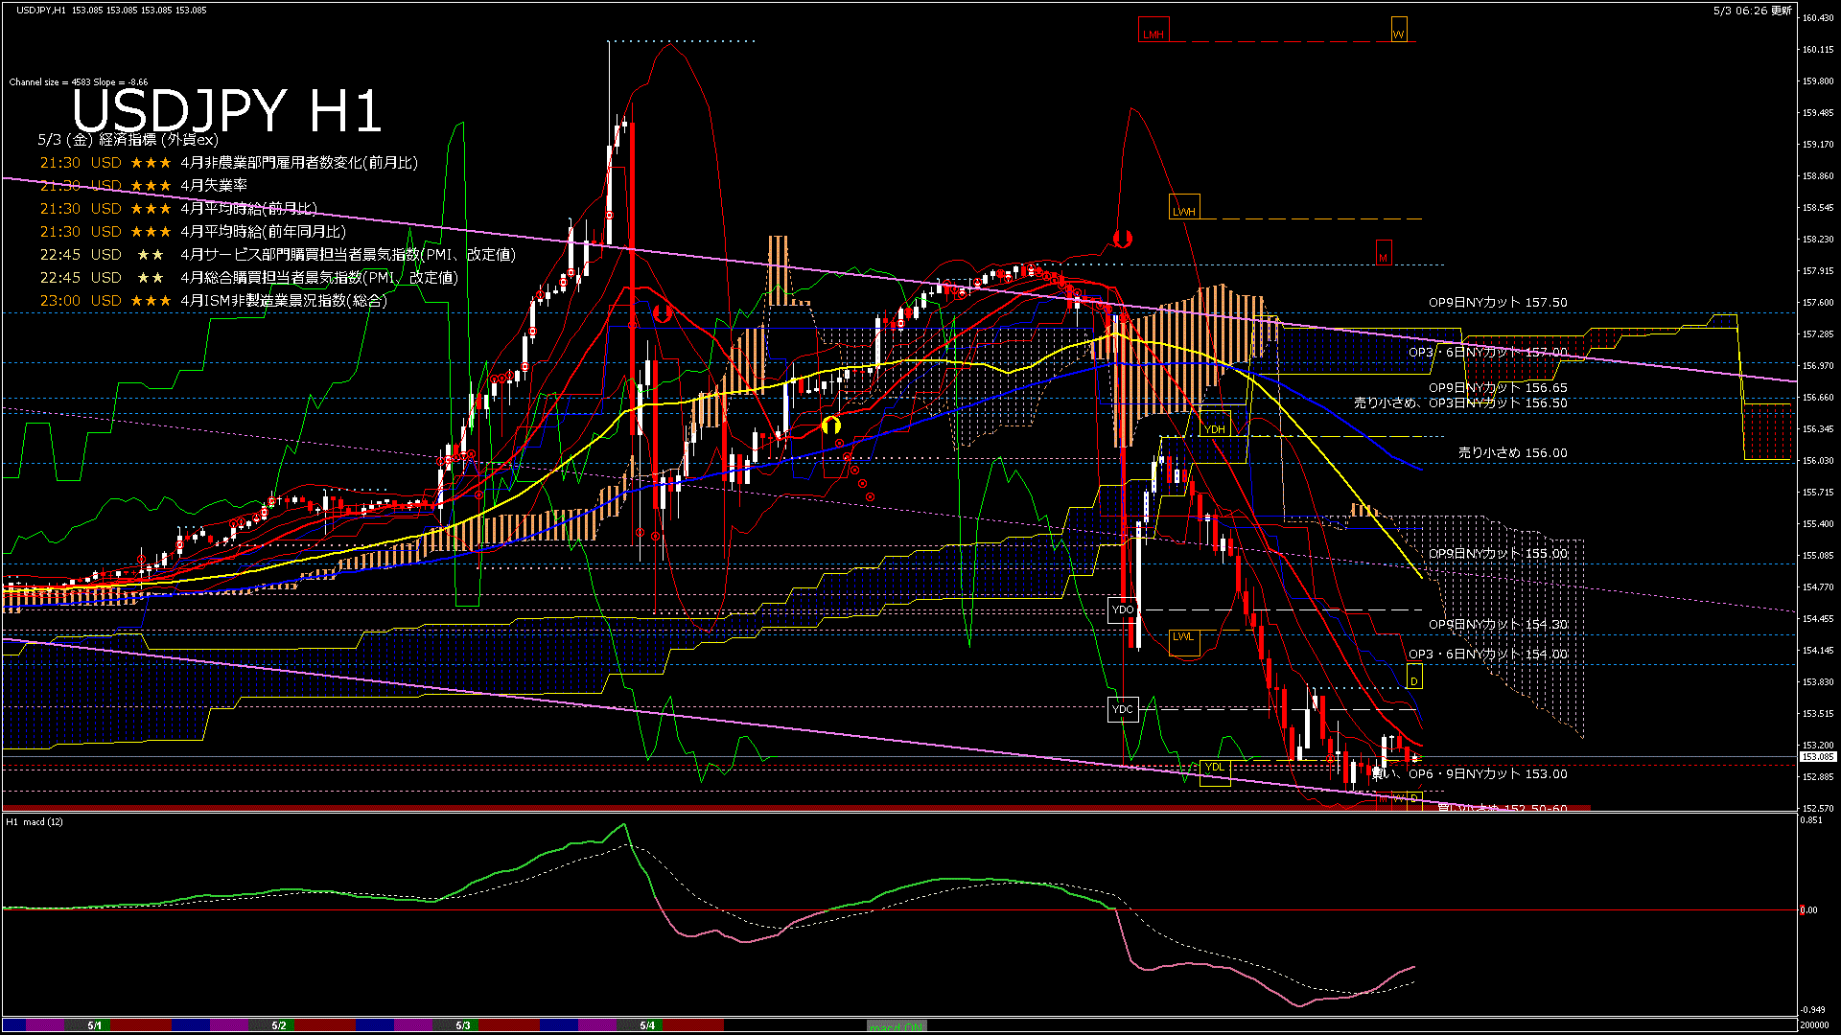Select the 4月サービス部門購買担当者景気指数 row
Viewport: 1841px width, 1035px height.
(278, 255)
